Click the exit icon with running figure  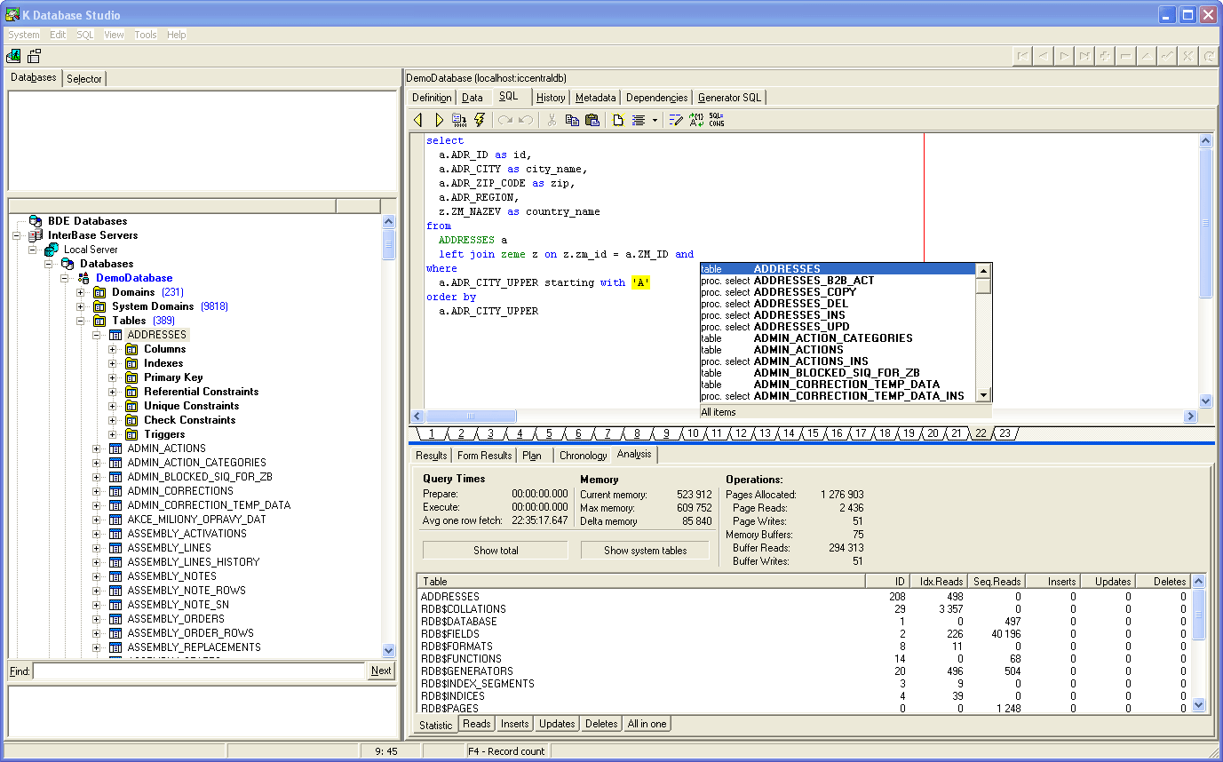(13, 57)
